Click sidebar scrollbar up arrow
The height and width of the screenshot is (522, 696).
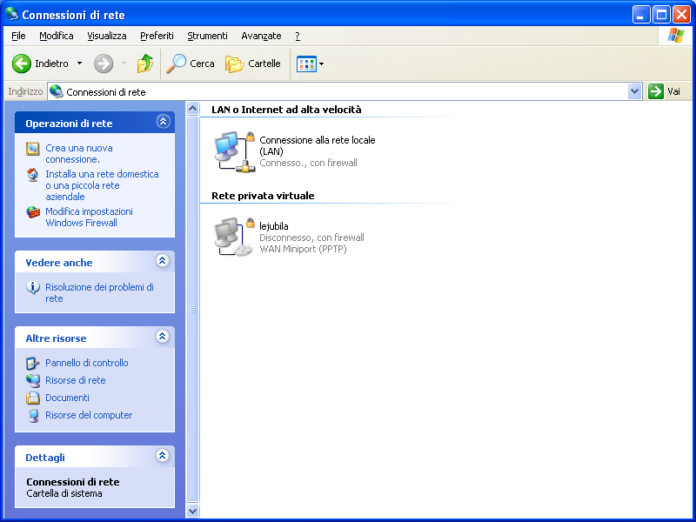(x=192, y=108)
